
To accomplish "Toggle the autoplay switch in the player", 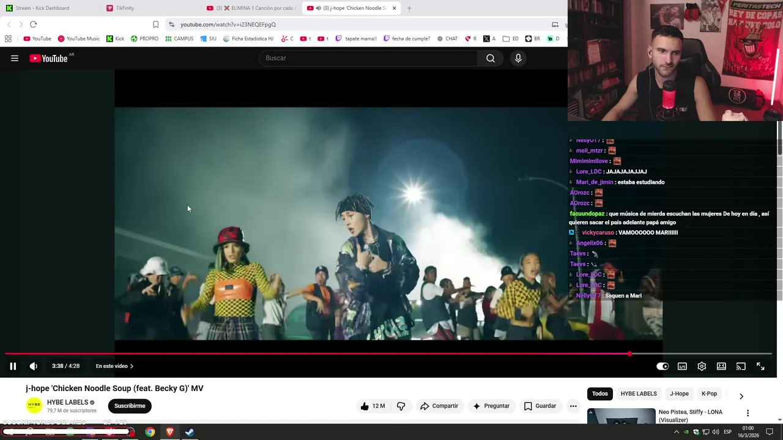I will (662, 366).
